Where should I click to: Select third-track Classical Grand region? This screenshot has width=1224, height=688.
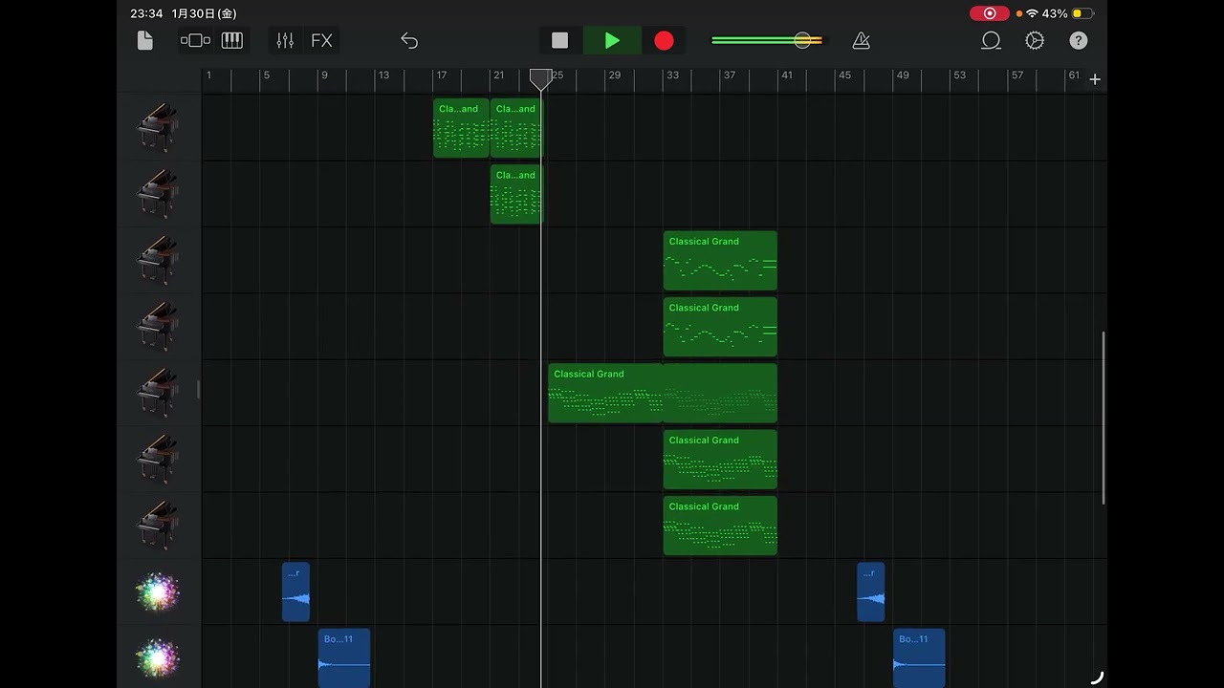pyautogui.click(x=720, y=261)
